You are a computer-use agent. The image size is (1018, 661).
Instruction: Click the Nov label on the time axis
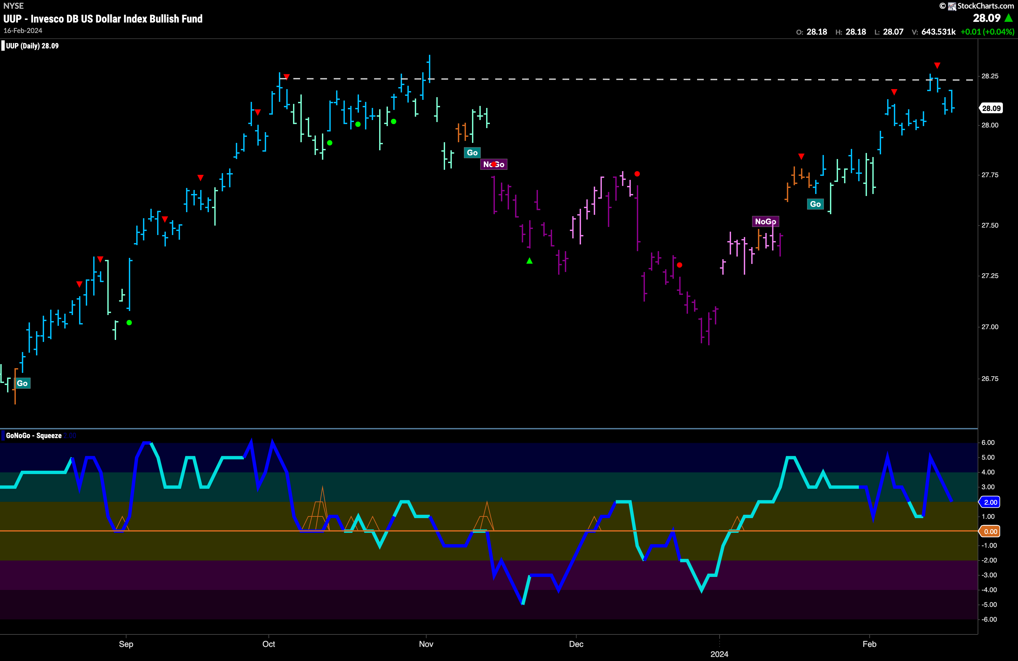click(426, 644)
